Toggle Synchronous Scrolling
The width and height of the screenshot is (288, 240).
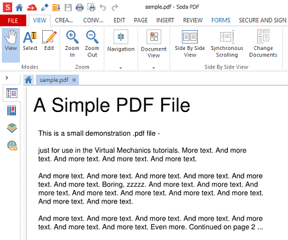click(x=227, y=44)
